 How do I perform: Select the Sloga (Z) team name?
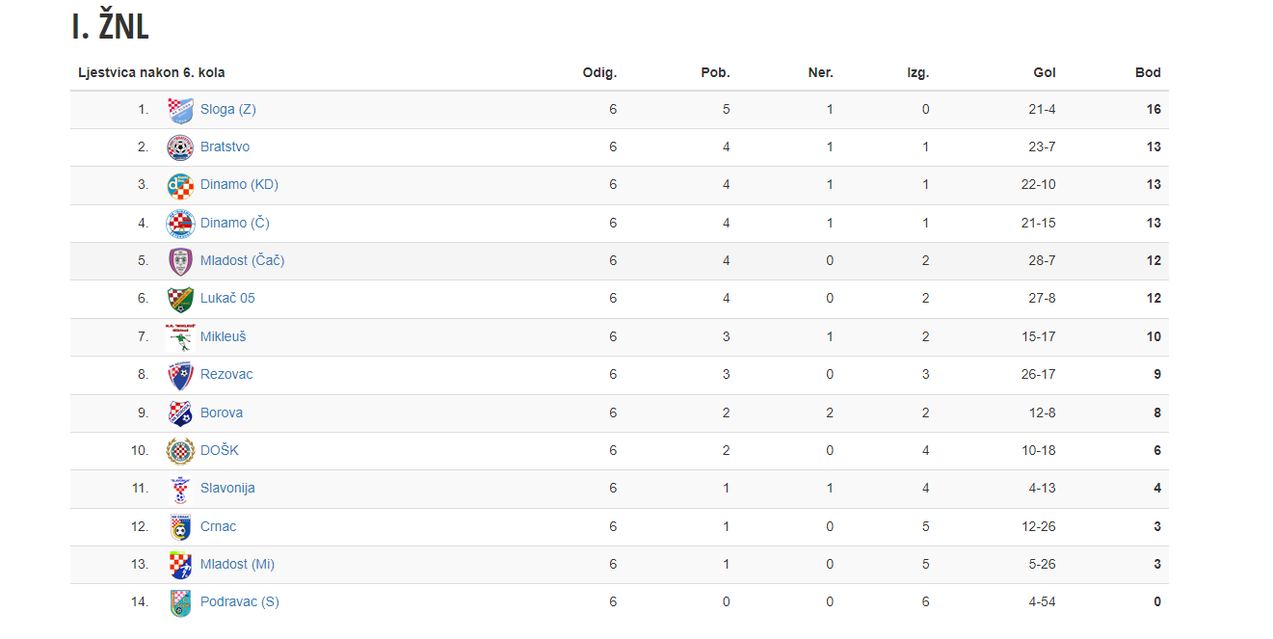[227, 109]
